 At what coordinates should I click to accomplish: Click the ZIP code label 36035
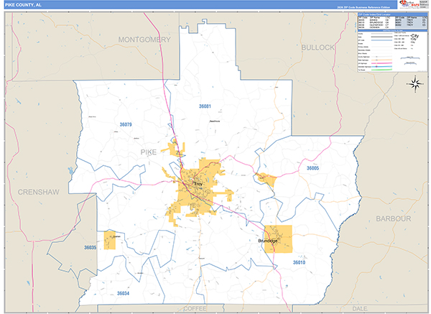click(91, 247)
